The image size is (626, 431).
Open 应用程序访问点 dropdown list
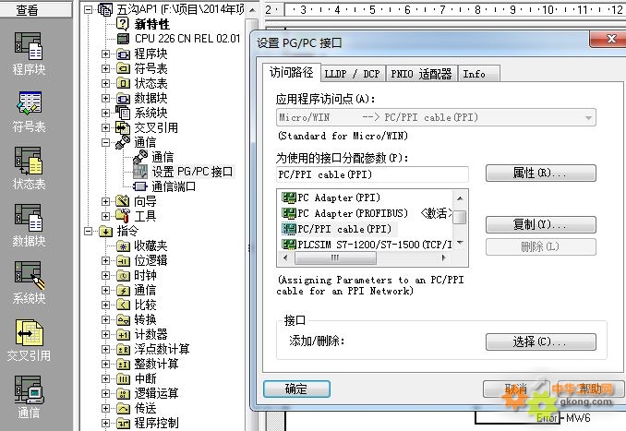587,118
